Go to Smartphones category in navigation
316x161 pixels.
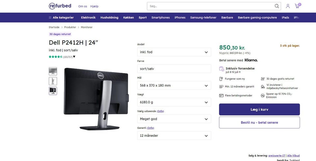(x=161, y=17)
